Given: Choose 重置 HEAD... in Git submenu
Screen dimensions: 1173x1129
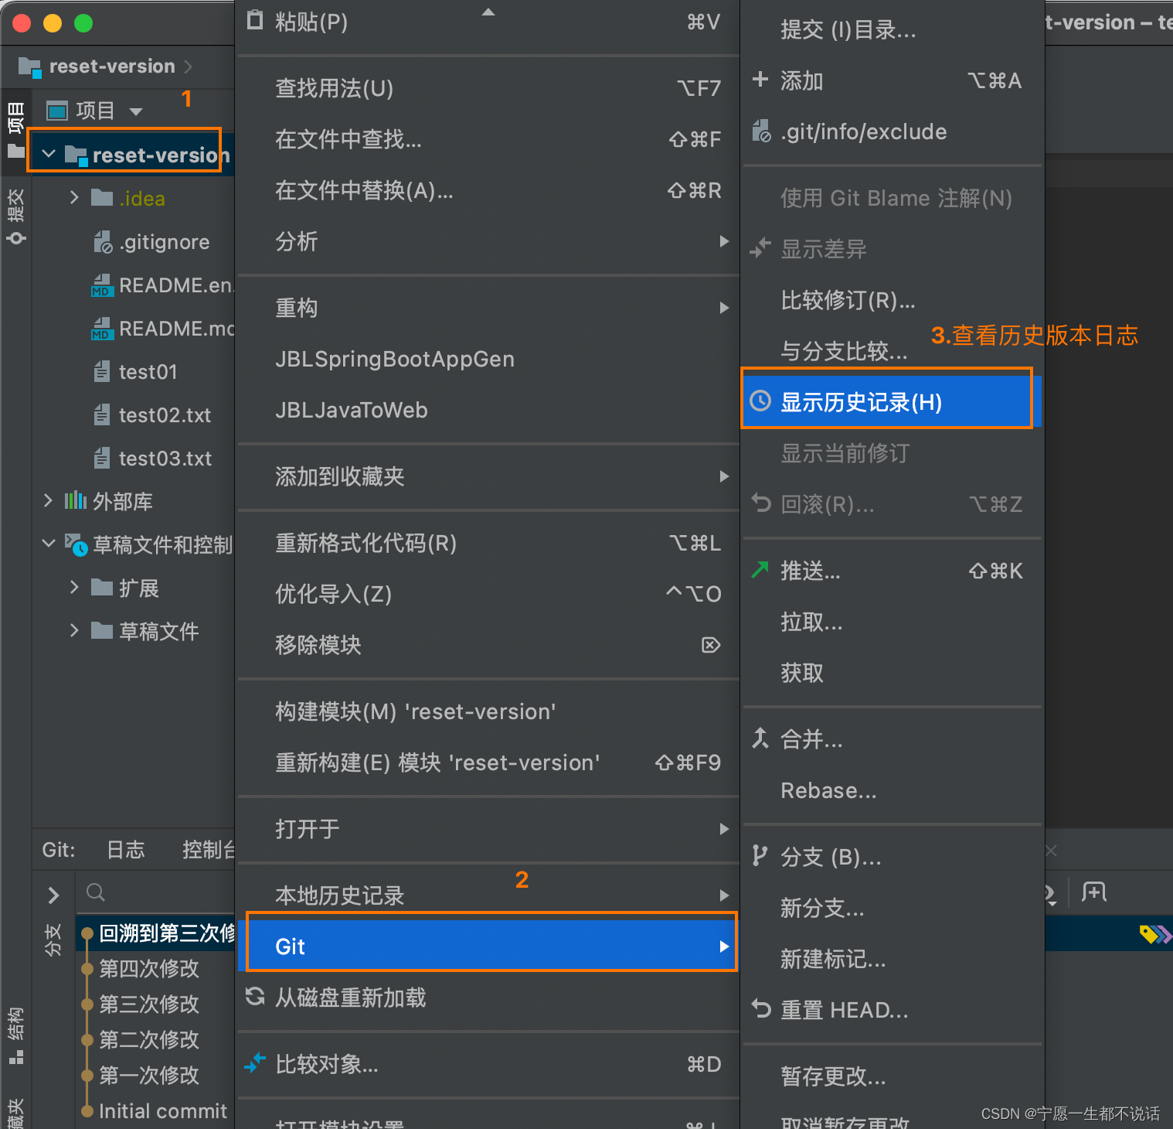Looking at the screenshot, I should click(892, 1010).
